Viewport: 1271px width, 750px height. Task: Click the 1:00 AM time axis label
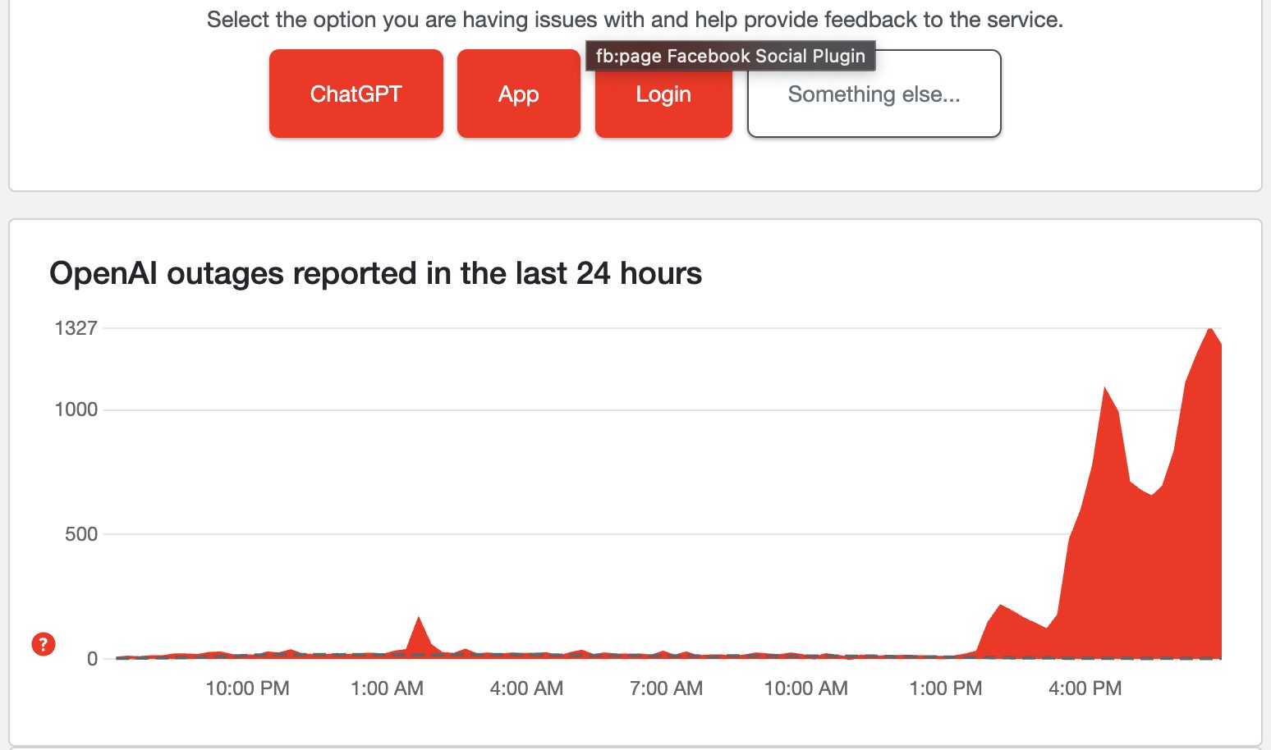tap(387, 688)
